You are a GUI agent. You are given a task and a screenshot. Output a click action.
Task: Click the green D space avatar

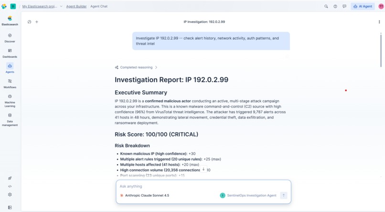(13, 6)
